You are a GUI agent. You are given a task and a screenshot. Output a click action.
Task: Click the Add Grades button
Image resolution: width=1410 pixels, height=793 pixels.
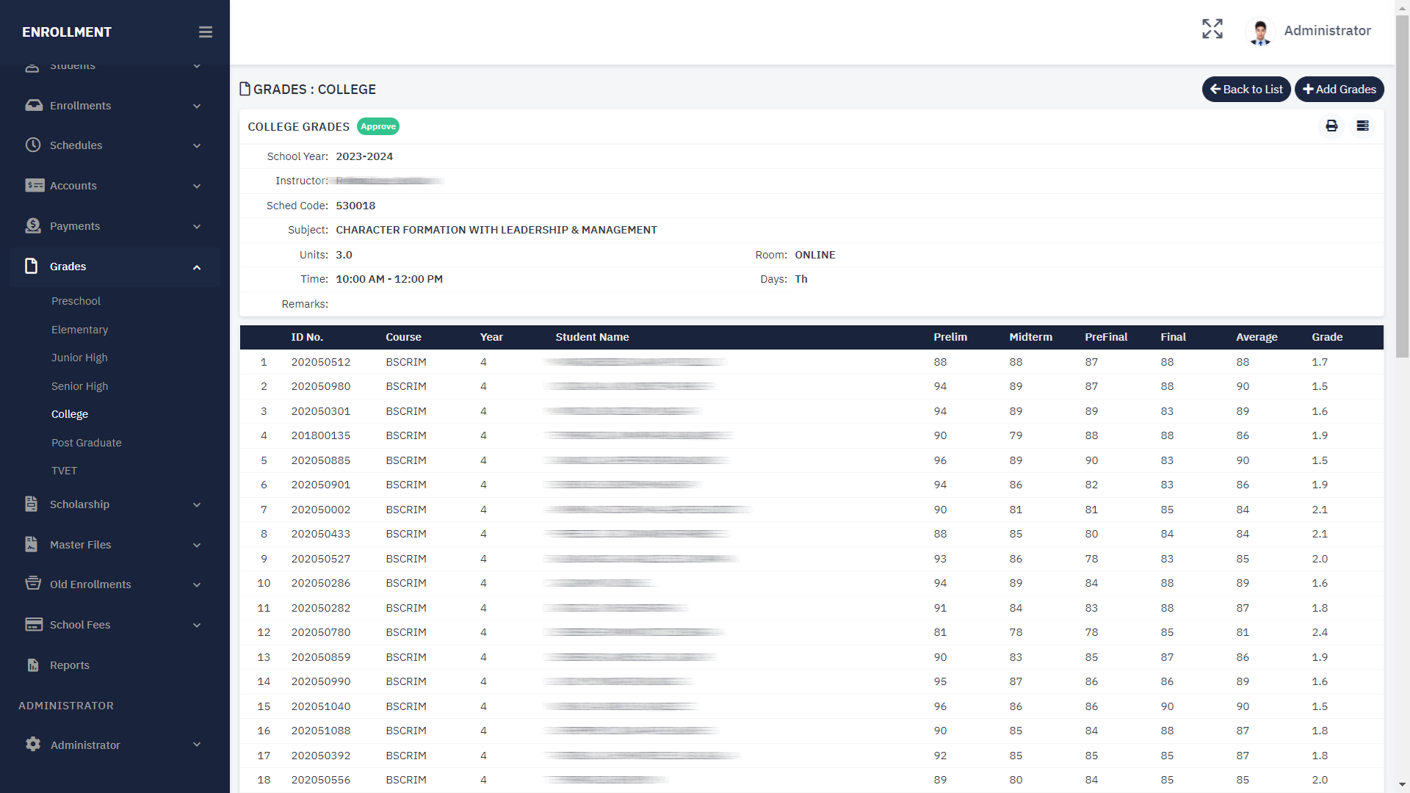tap(1339, 90)
